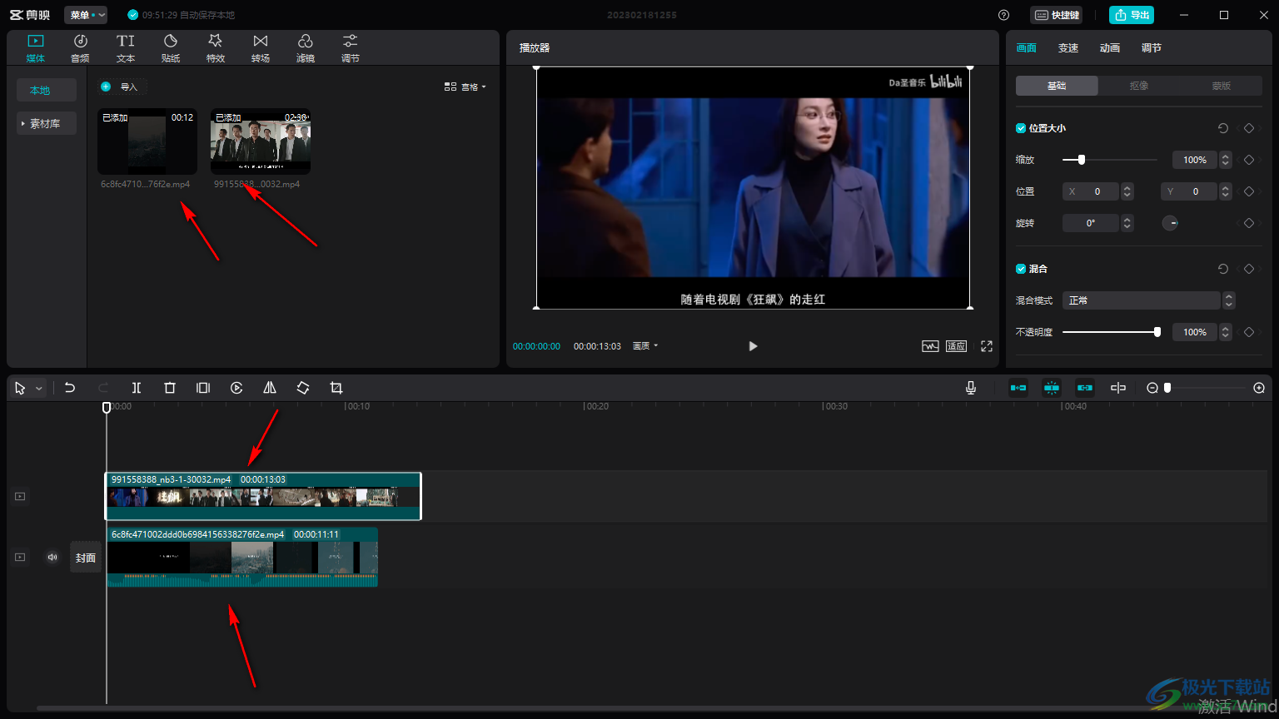Add keyframe for 不透明度 opacity
Image resolution: width=1279 pixels, height=719 pixels.
pos(1248,332)
